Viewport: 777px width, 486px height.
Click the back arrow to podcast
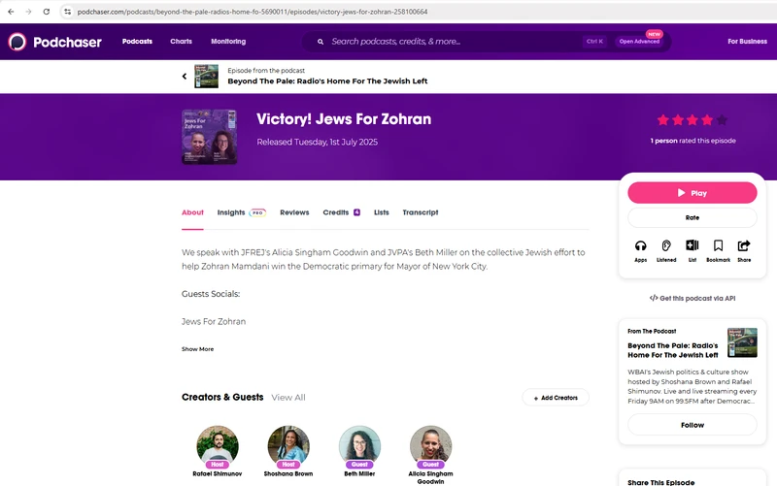[x=185, y=76]
